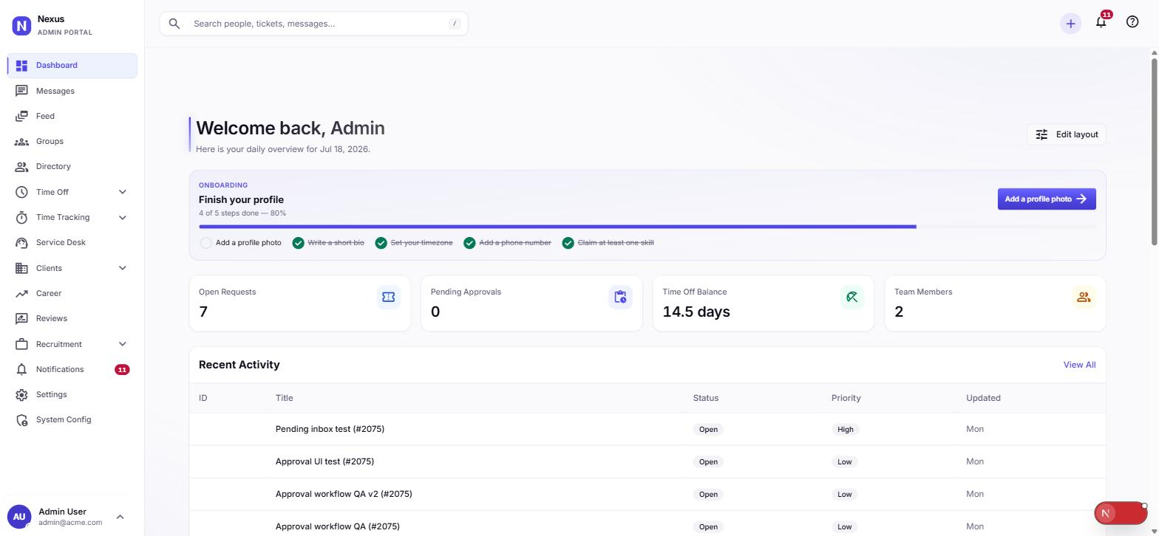
Task: Click the search field
Action: (x=313, y=24)
